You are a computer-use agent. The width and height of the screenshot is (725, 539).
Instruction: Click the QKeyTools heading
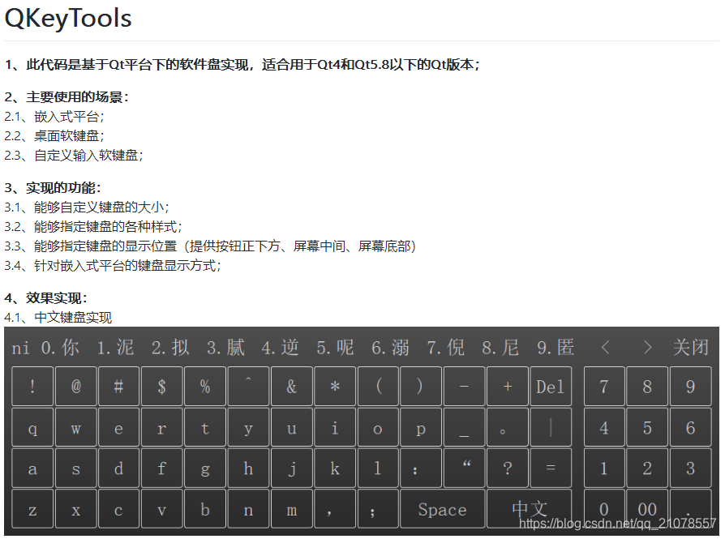coord(68,19)
